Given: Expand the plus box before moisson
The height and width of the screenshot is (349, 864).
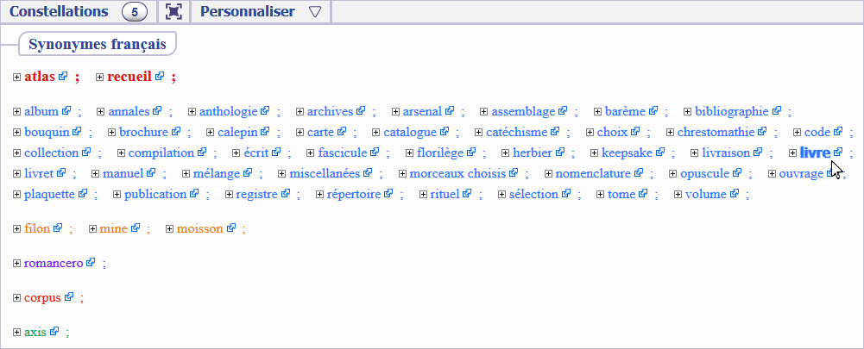Looking at the screenshot, I should click(x=169, y=228).
